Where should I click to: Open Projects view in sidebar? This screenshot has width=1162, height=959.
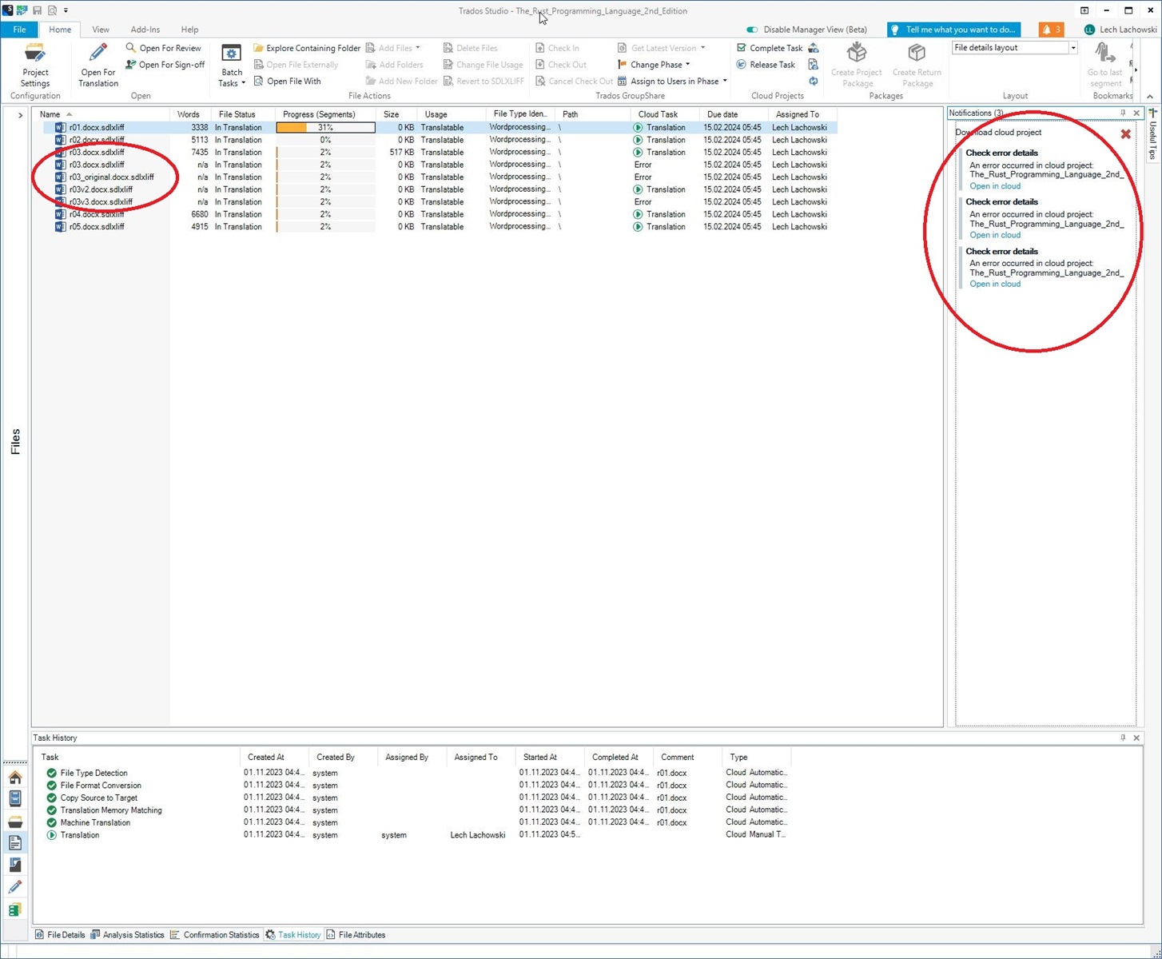click(x=15, y=798)
